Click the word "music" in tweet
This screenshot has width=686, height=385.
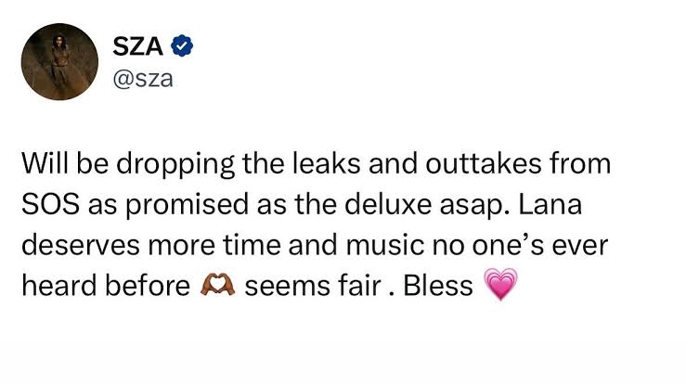tap(385, 245)
